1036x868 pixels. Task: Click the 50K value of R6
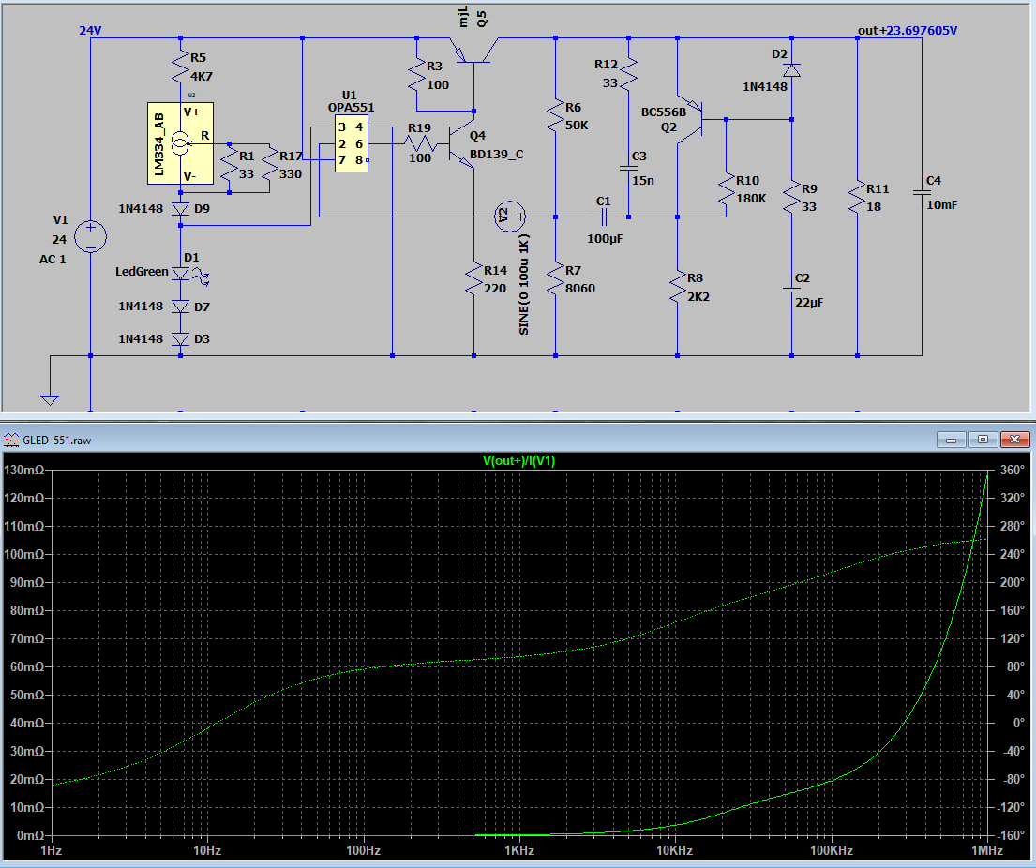pos(577,125)
